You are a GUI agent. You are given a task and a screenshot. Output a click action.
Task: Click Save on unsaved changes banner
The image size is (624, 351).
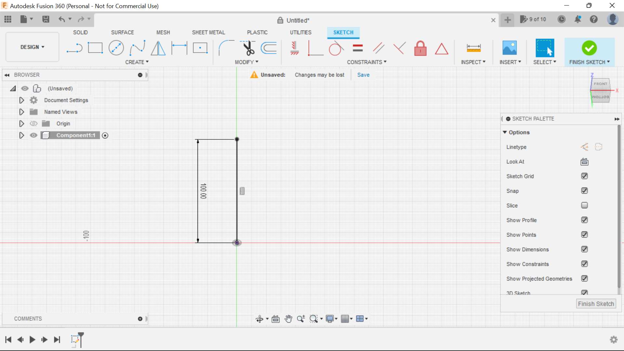[363, 74]
